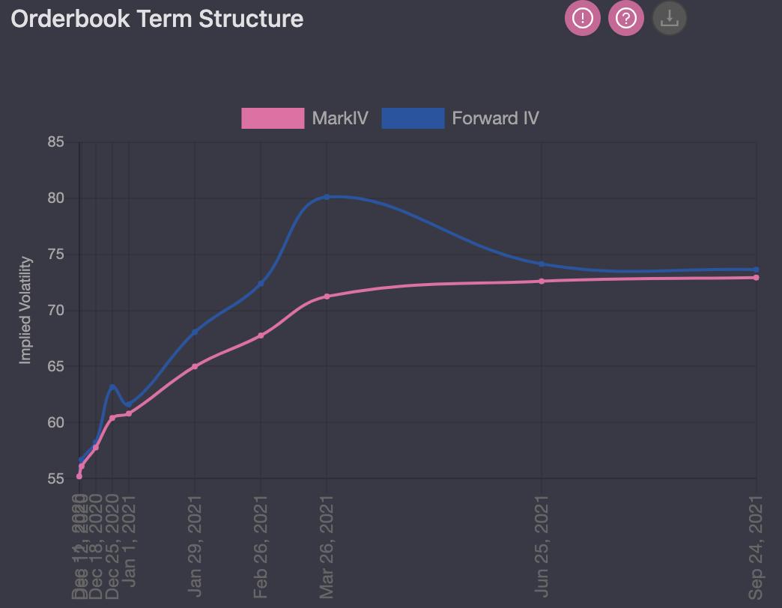This screenshot has width=782, height=608.
Task: Select Forward IV peak point at Mar 26, 2021
Action: tap(327, 197)
